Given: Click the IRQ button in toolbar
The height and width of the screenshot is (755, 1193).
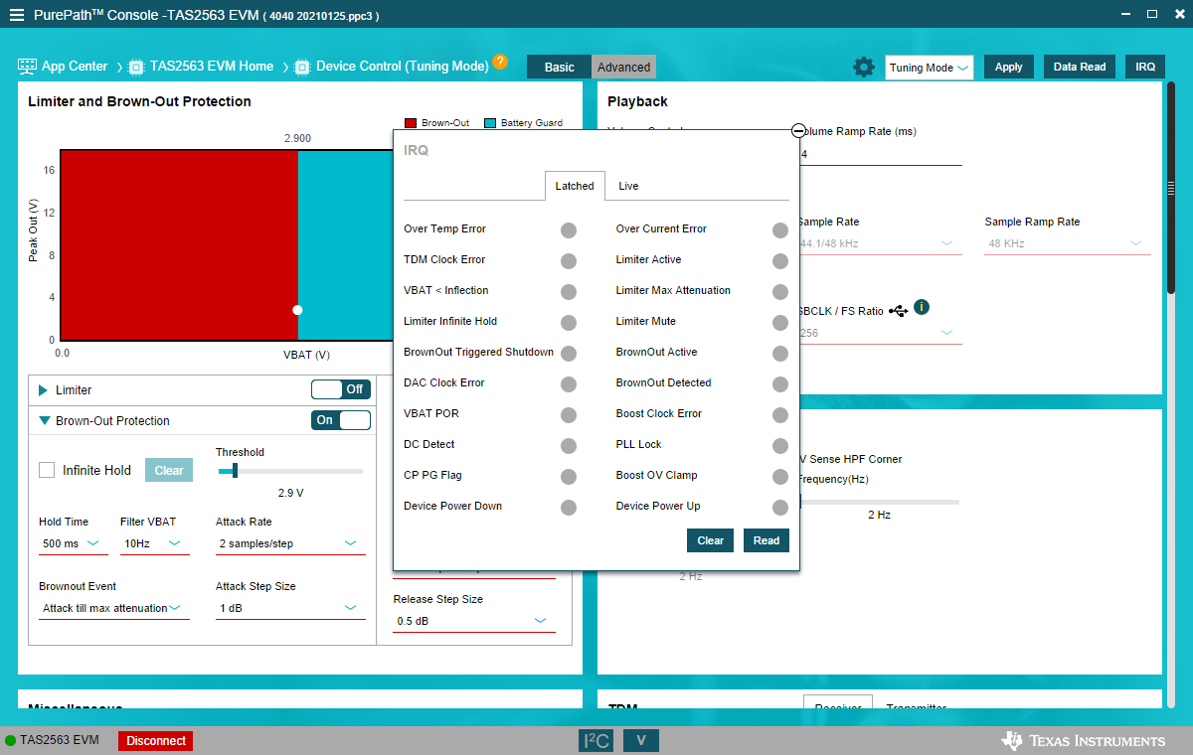Looking at the screenshot, I should [x=1145, y=68].
